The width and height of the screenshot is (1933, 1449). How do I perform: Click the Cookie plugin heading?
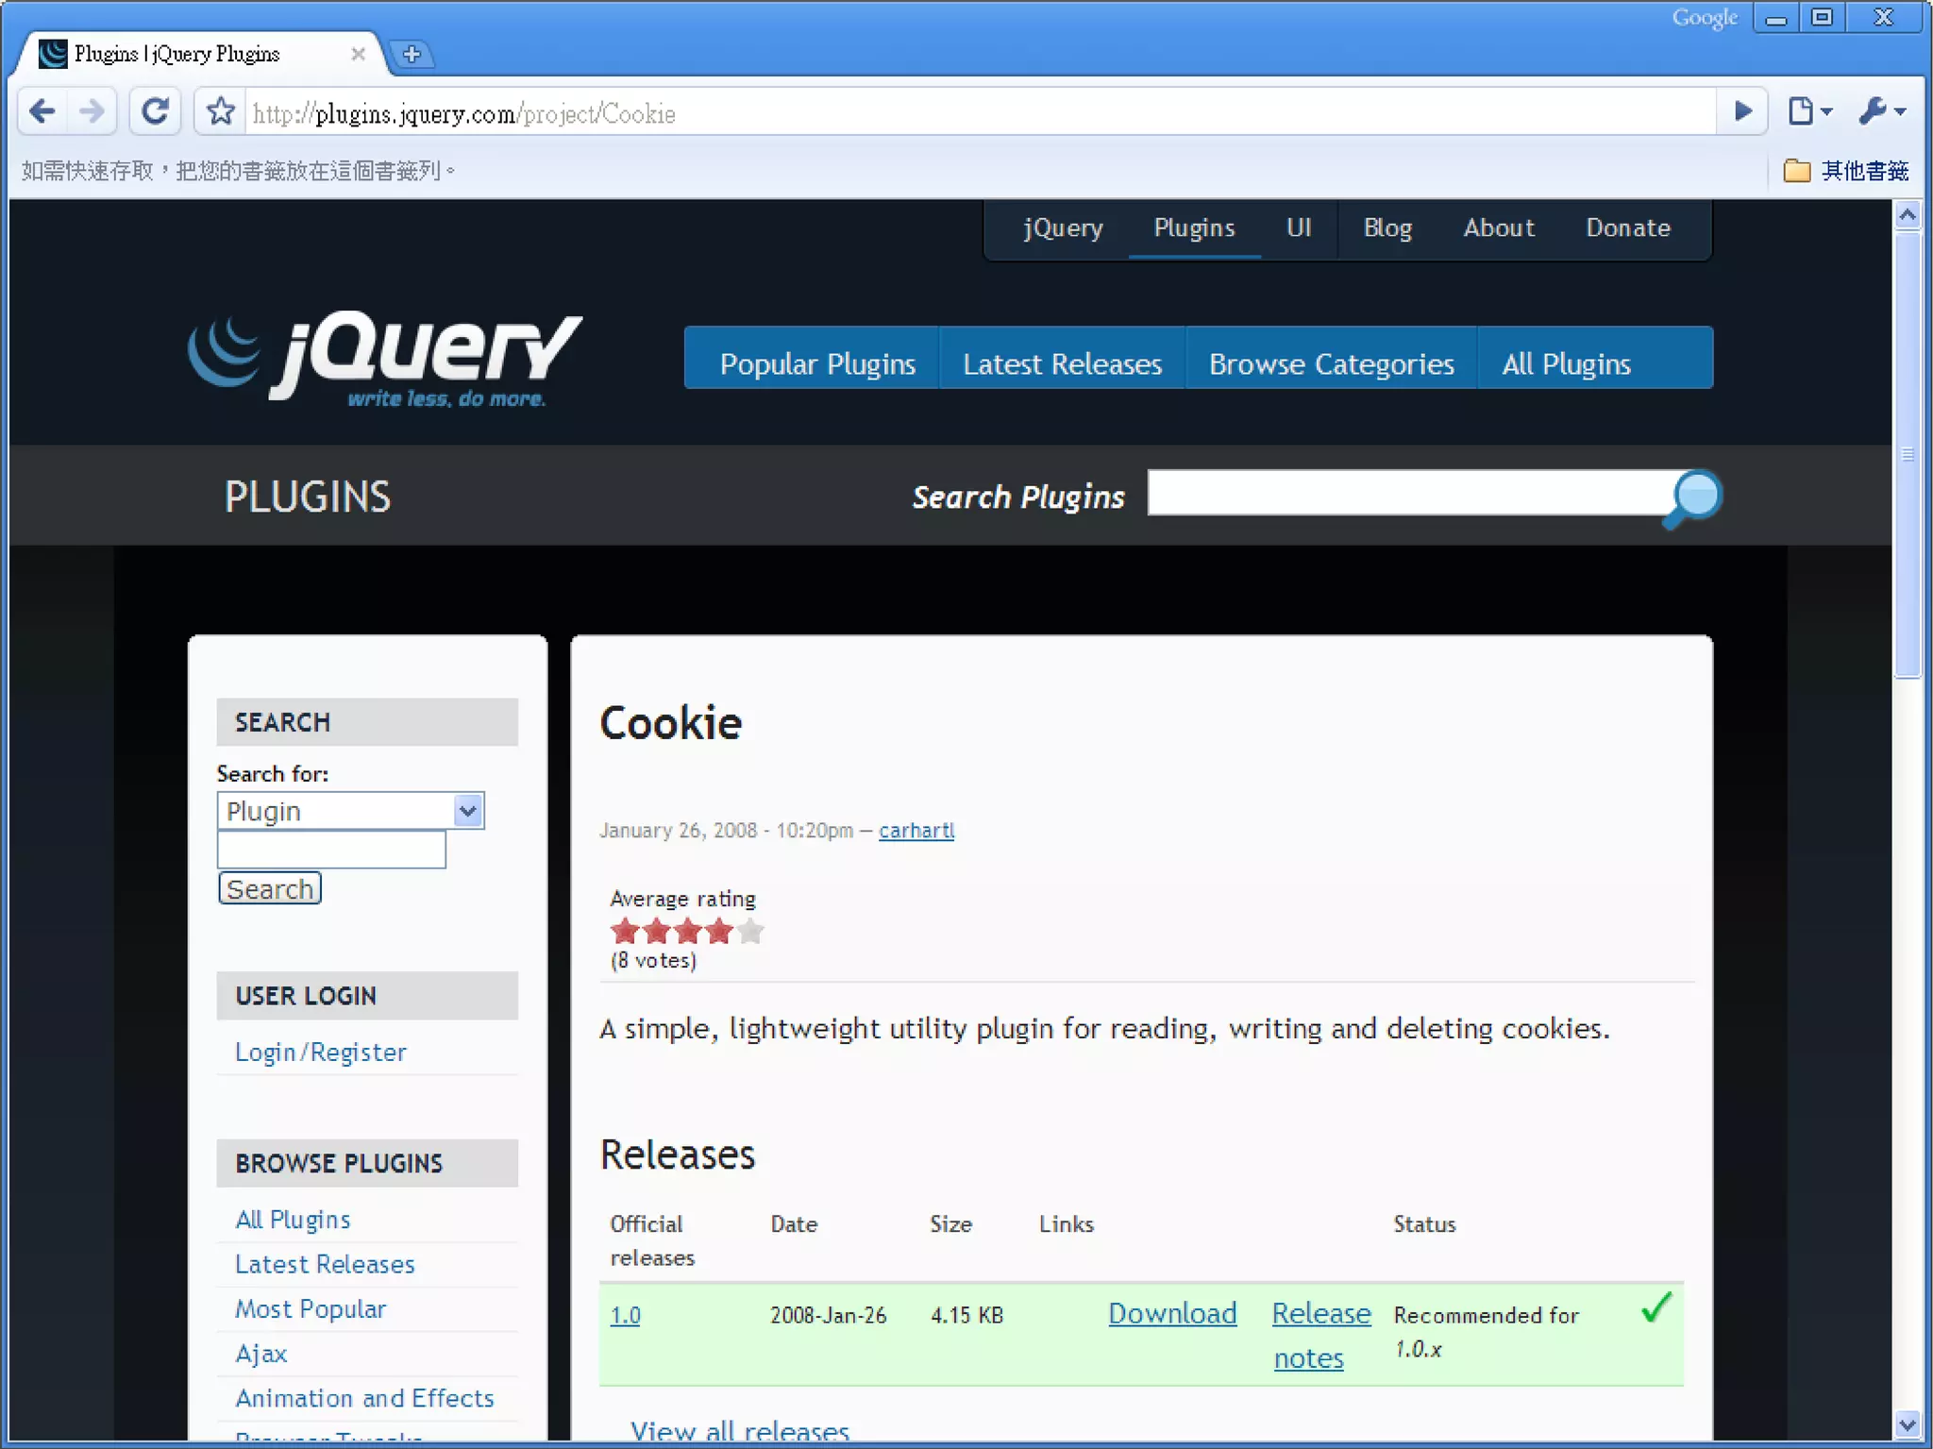coord(671,723)
